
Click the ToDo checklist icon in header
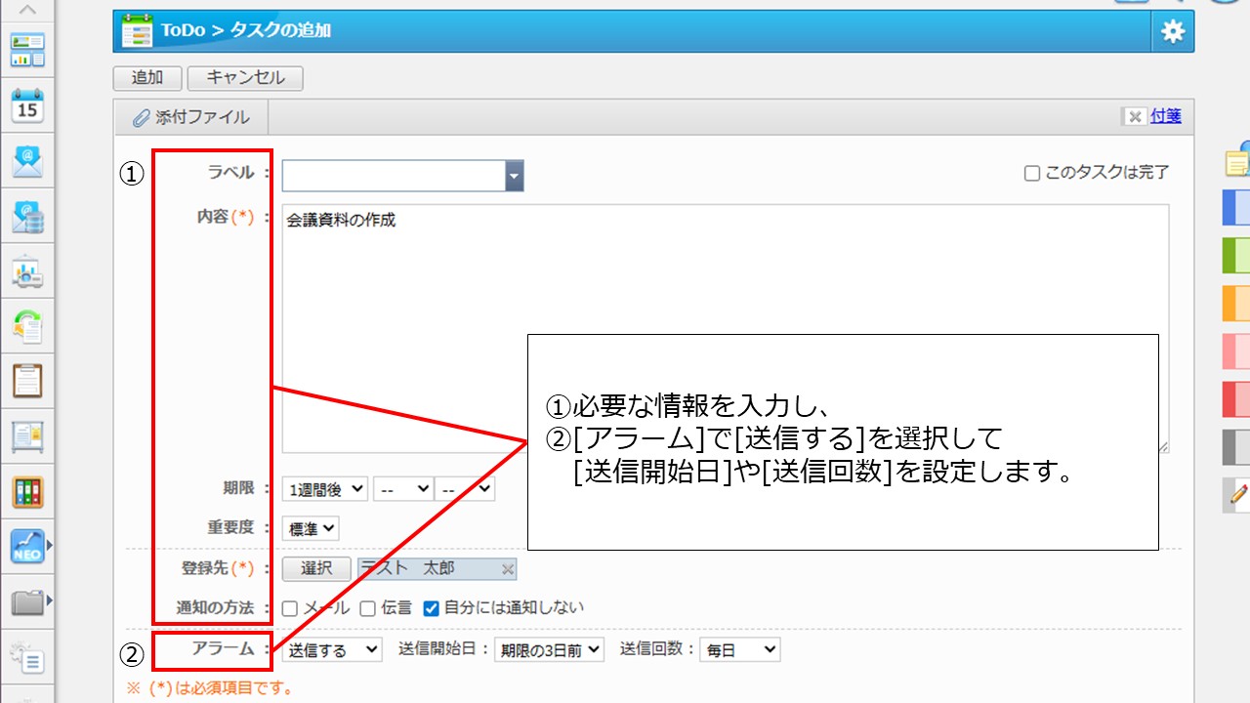(138, 31)
